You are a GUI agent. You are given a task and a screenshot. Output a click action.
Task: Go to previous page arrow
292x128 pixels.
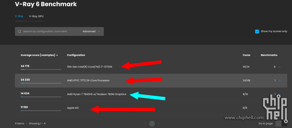(x=146, y=124)
